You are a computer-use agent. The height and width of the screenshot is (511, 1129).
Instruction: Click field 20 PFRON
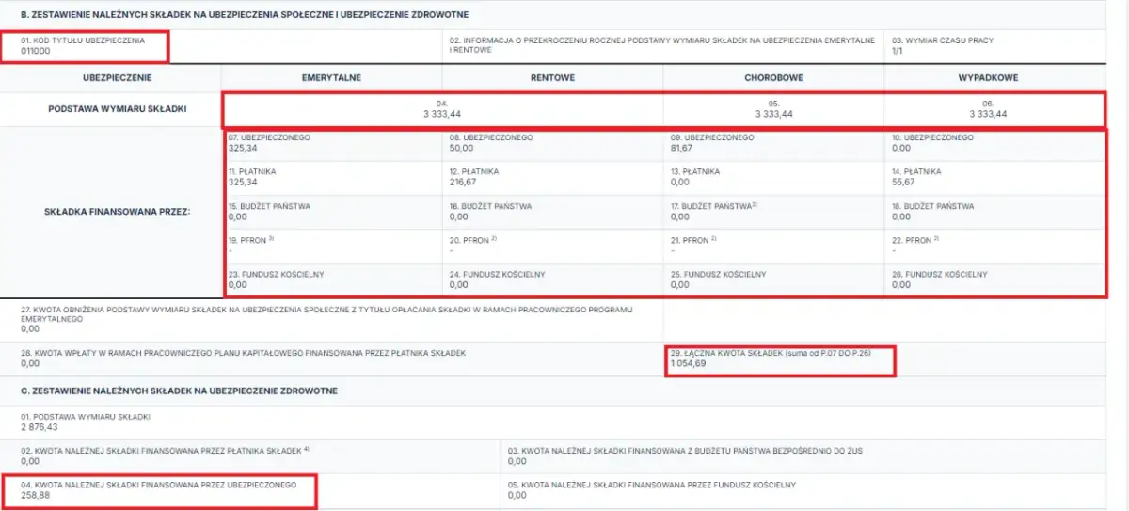click(552, 247)
